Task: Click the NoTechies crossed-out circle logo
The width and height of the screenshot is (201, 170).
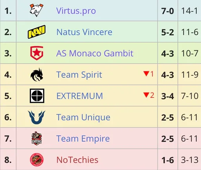Action: 37,160
